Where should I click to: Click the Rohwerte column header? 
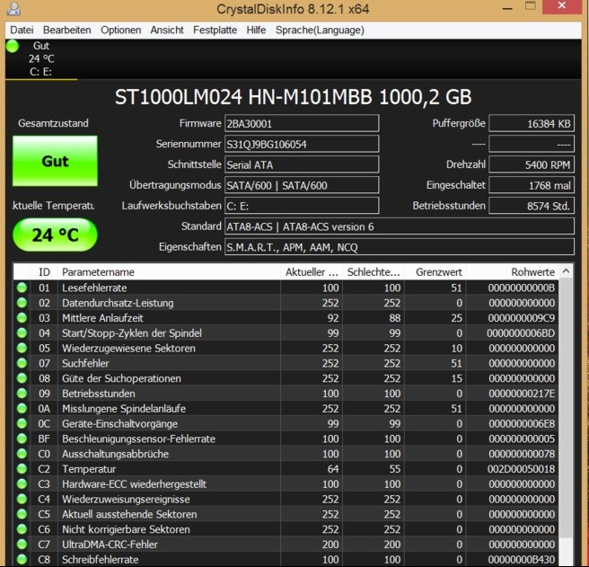pos(532,271)
